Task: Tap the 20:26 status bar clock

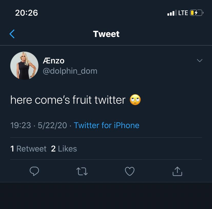Action: pyautogui.click(x=26, y=13)
